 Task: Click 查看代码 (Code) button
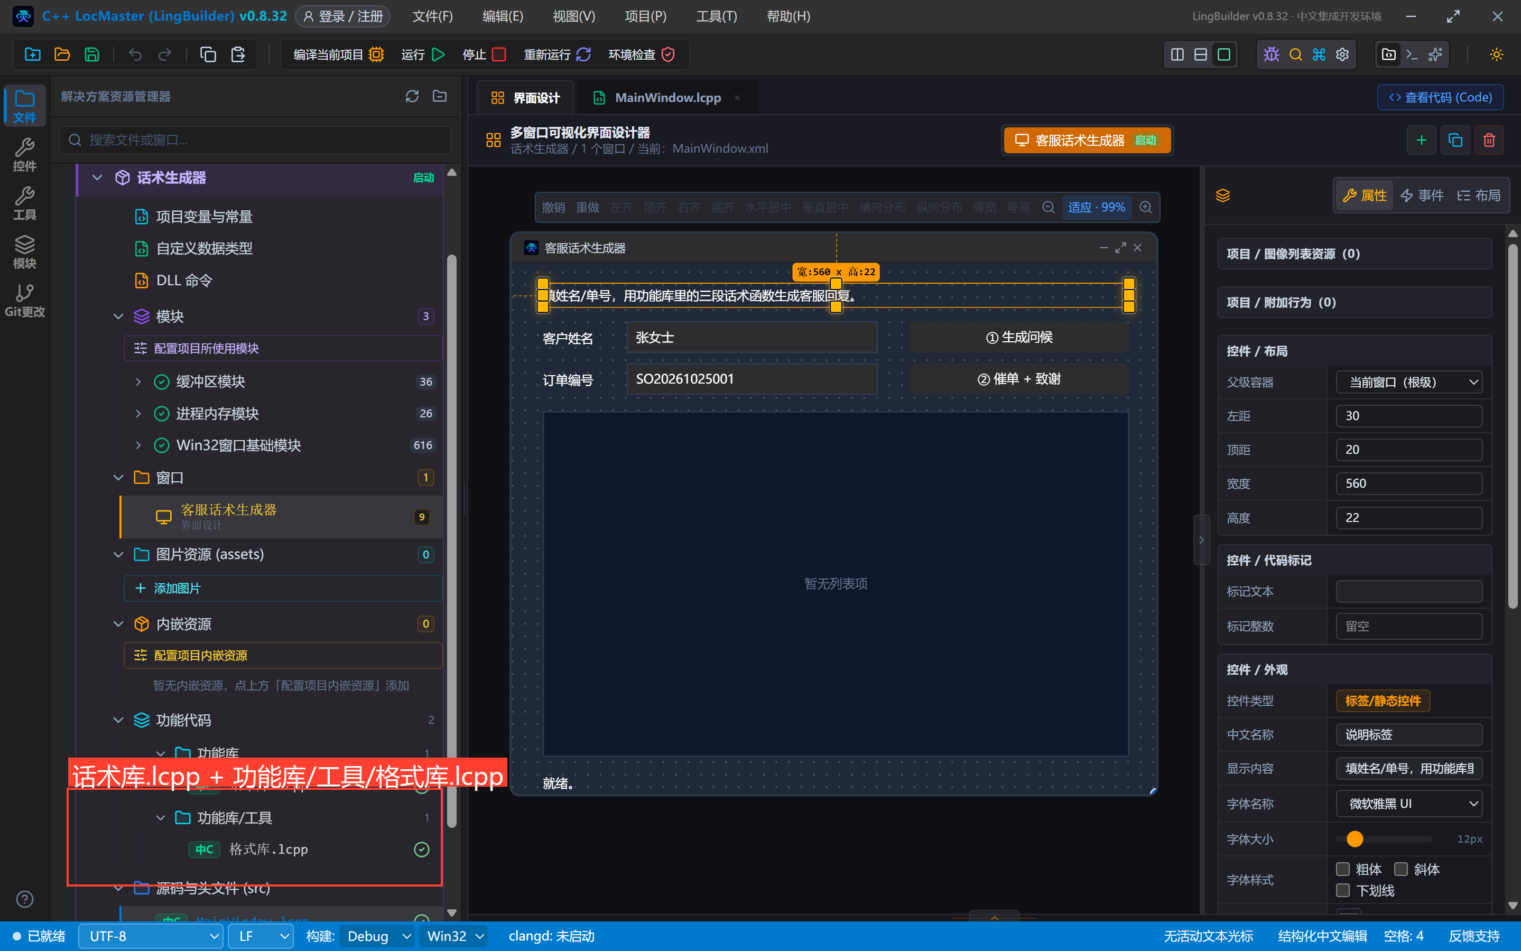tap(1440, 98)
